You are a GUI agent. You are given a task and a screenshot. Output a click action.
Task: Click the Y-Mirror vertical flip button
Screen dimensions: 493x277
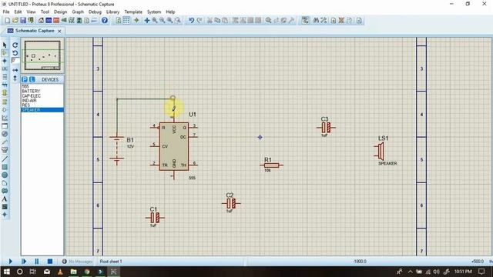[x=15, y=78]
